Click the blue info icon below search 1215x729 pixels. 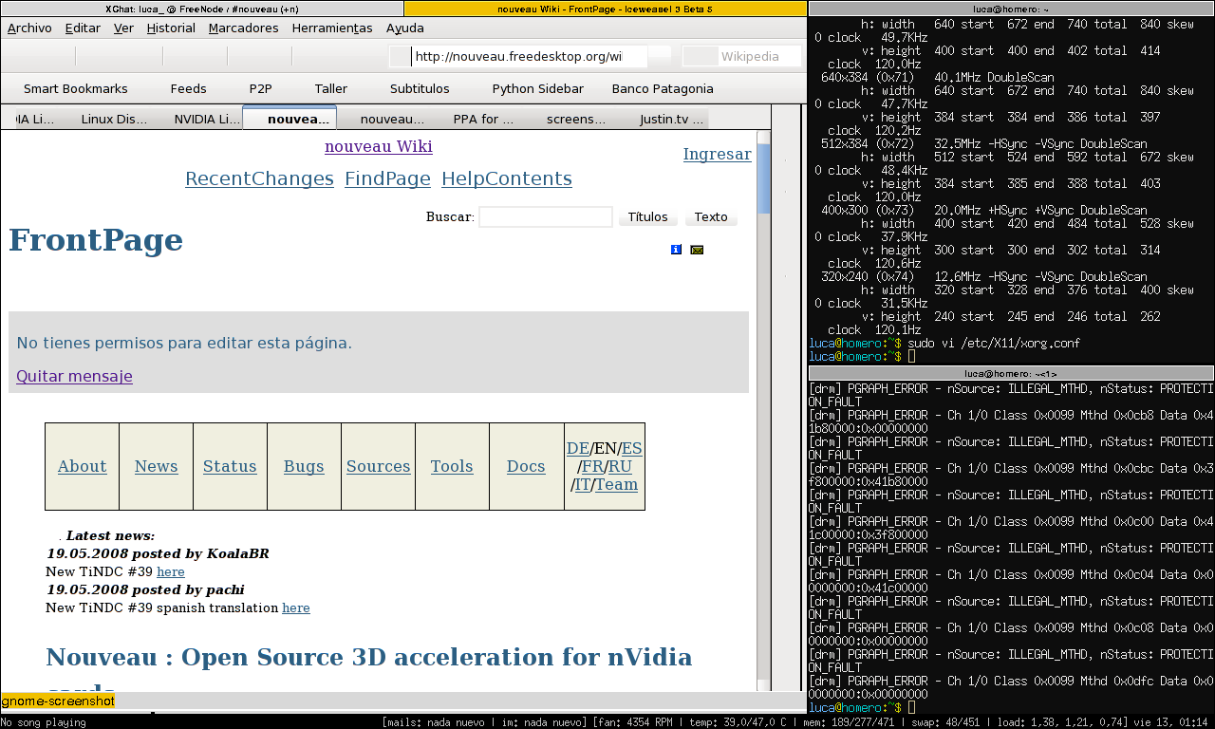676,250
